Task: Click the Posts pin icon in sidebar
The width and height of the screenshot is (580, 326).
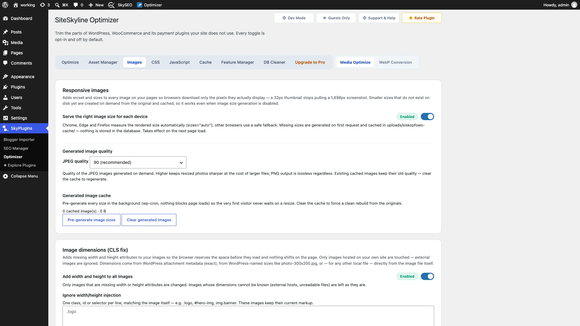Action: [x=5, y=32]
